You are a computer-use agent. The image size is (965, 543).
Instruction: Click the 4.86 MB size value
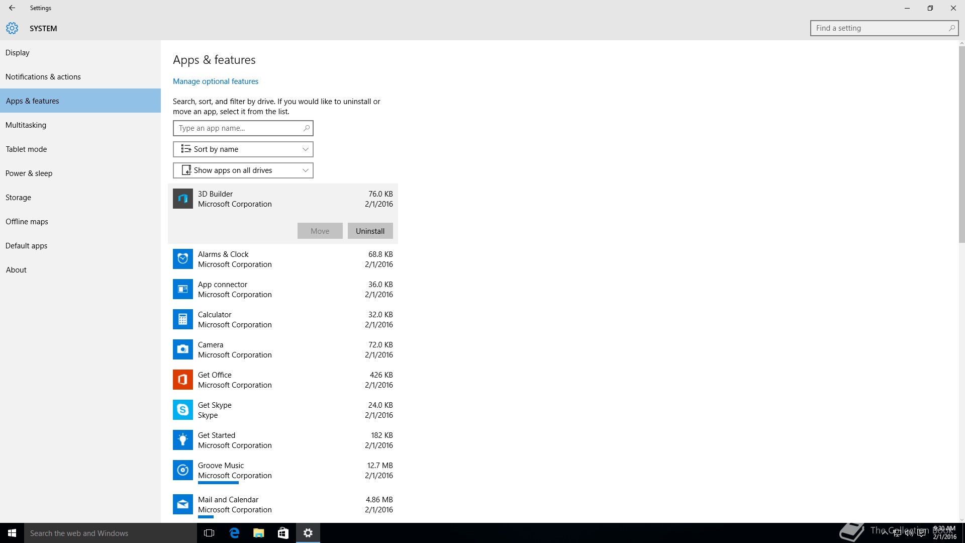(379, 500)
